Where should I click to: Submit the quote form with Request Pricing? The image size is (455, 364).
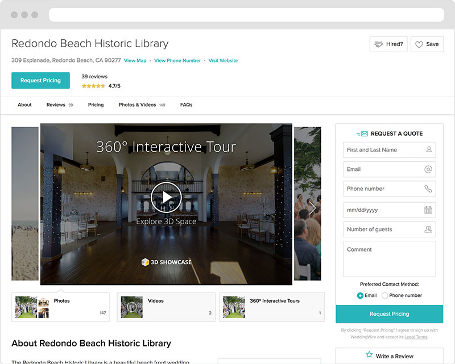[389, 314]
